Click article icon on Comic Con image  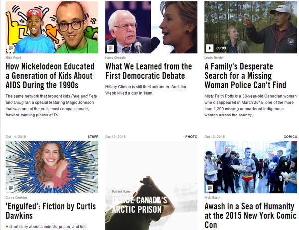(x=210, y=188)
